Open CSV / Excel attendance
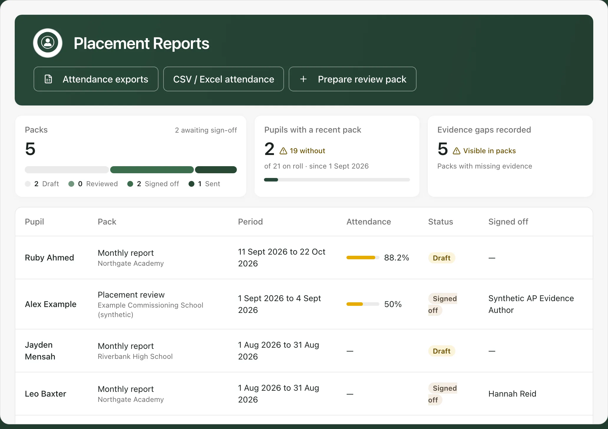 pyautogui.click(x=224, y=79)
